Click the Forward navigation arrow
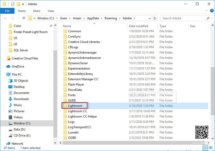The image size is (215, 151). [13, 18]
